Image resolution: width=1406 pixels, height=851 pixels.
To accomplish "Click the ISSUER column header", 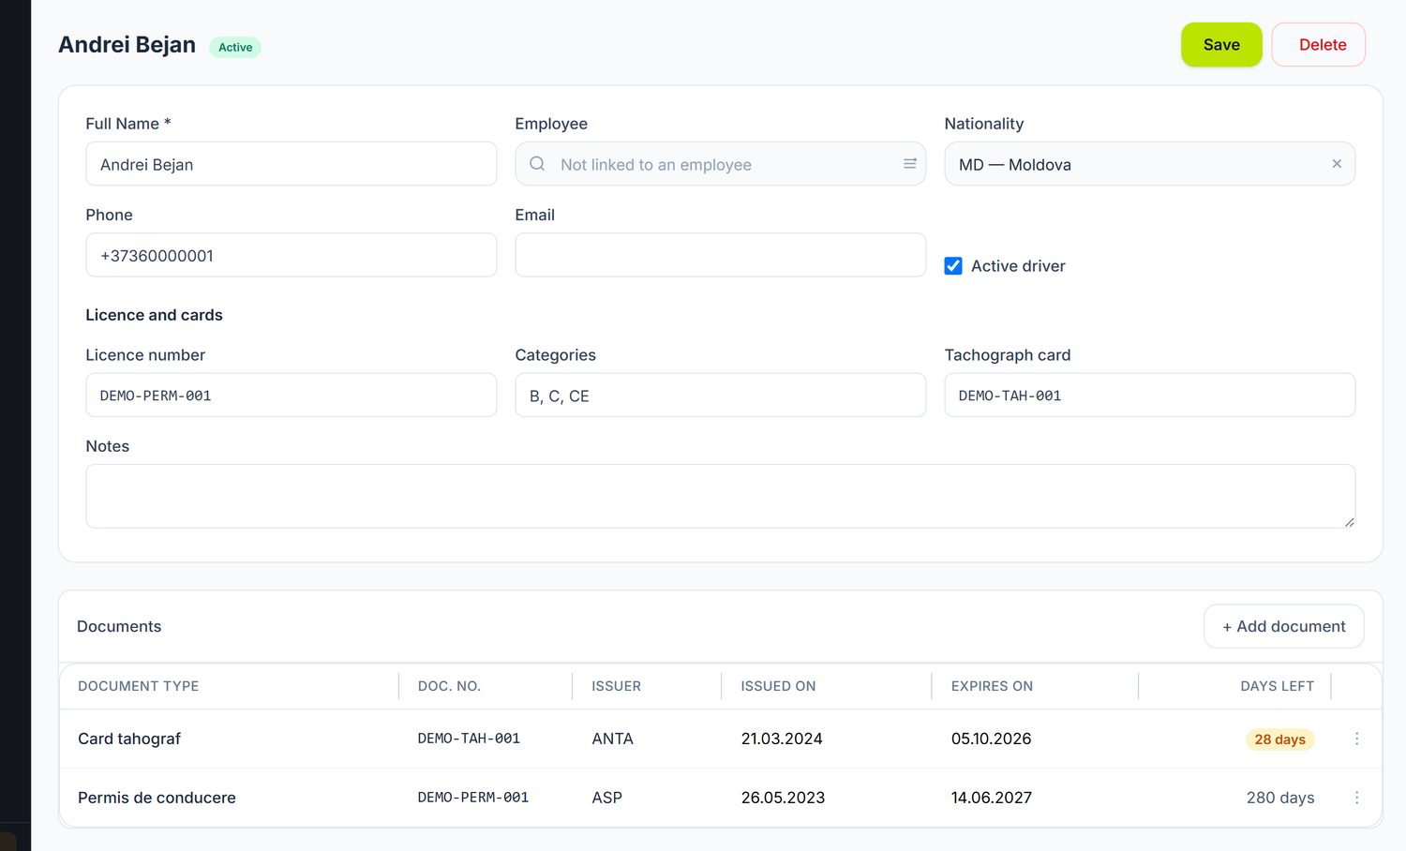I will [x=616, y=686].
